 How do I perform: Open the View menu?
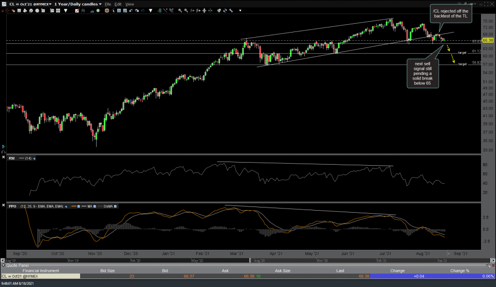click(130, 4)
